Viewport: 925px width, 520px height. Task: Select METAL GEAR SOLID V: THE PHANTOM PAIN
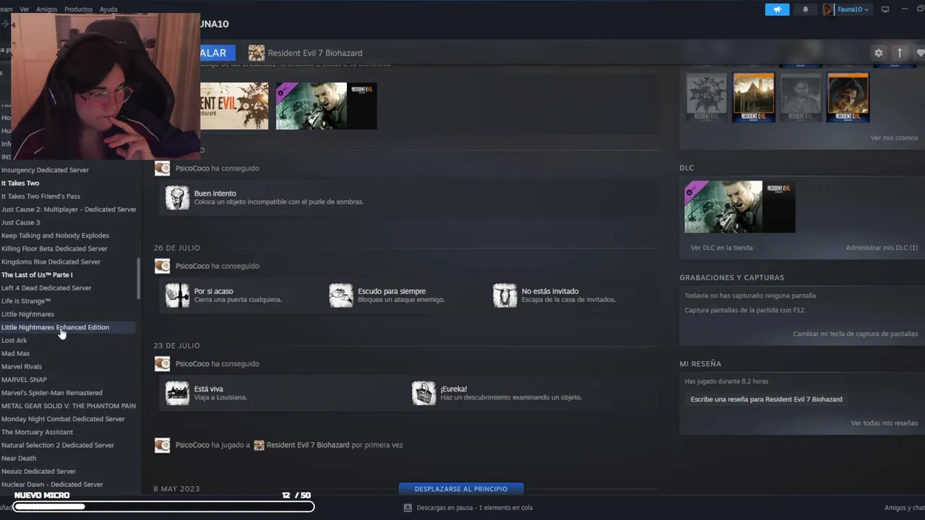[68, 406]
